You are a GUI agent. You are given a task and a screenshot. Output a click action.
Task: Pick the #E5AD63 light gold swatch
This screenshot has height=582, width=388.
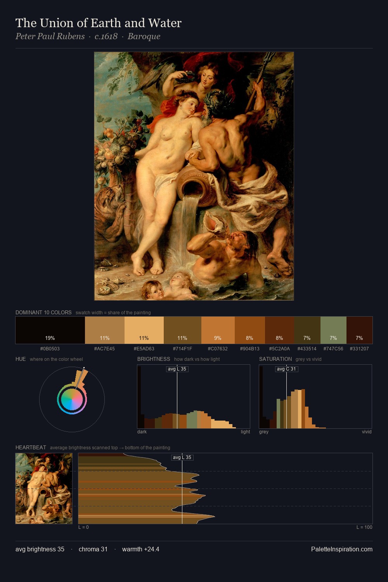144,330
